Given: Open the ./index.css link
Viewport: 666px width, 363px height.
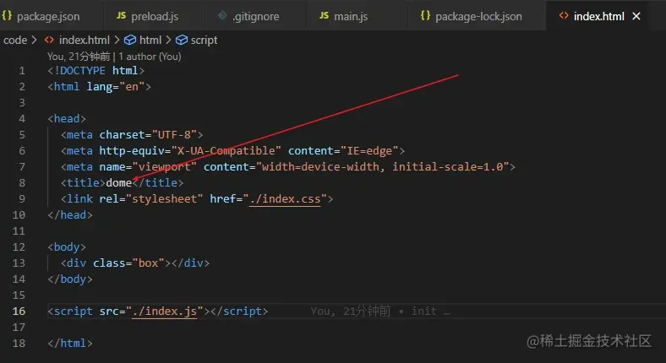Looking at the screenshot, I should 285,198.
